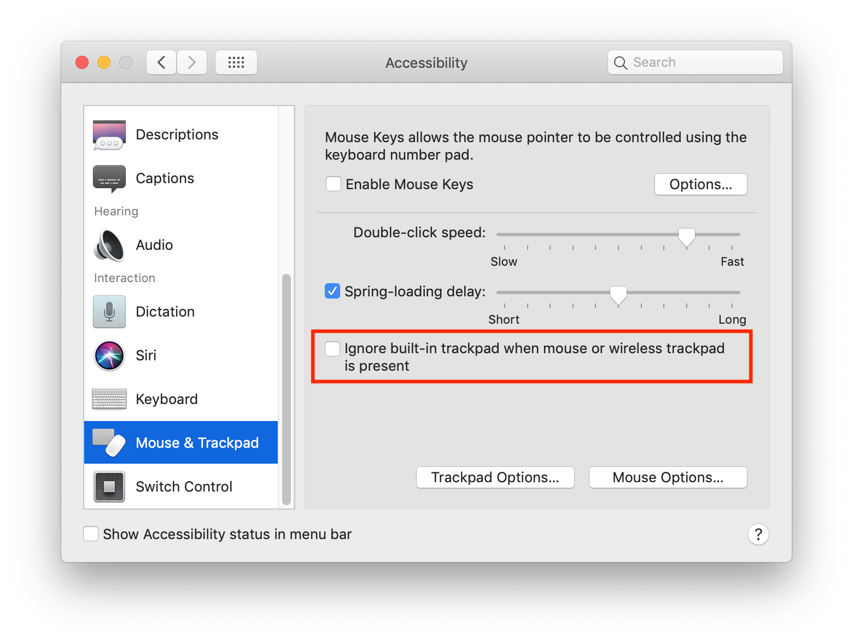Select the Descriptions icon in sidebar
Viewport: 853px width, 643px height.
pyautogui.click(x=109, y=135)
